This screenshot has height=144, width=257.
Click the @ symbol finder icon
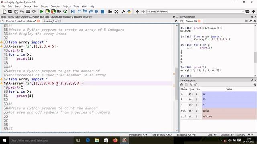tap(34, 12)
